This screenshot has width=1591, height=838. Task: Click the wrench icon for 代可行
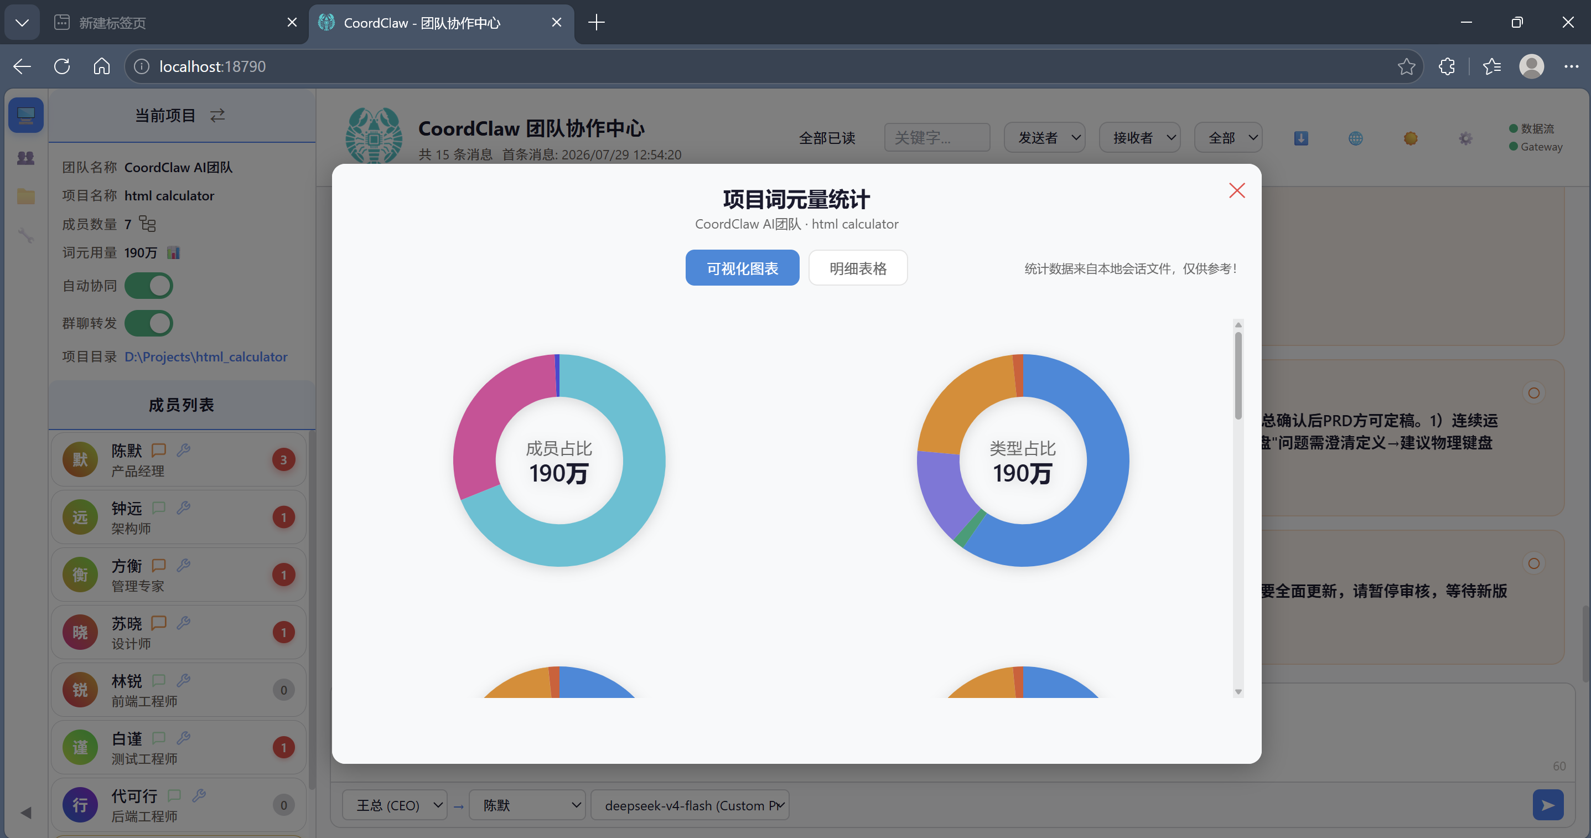[199, 795]
